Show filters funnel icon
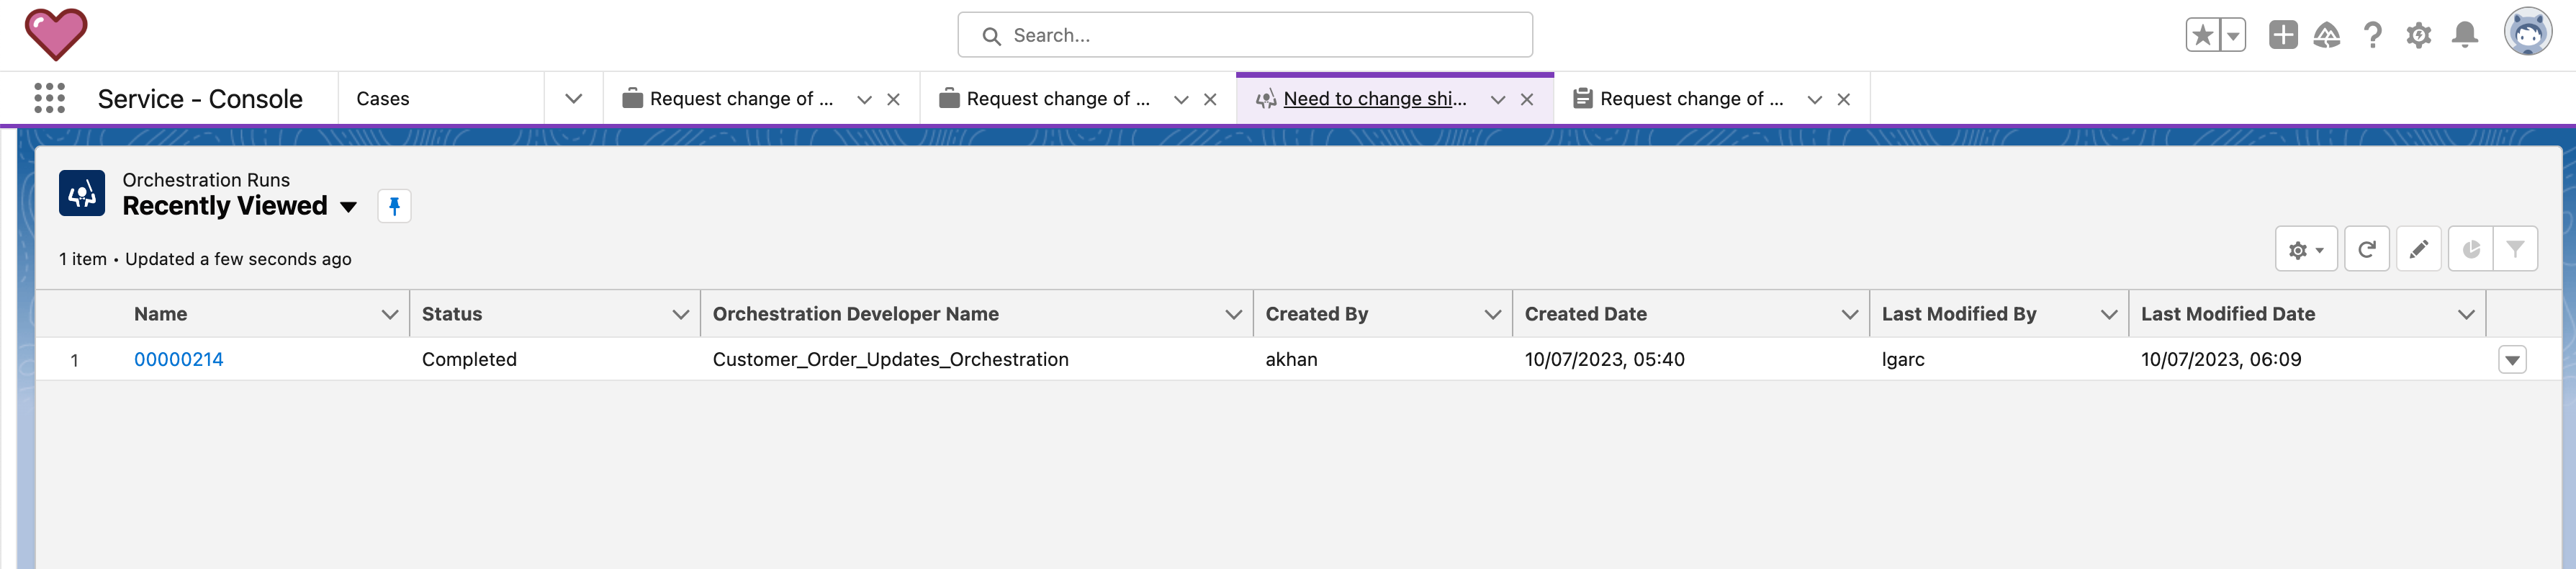The image size is (2576, 569). point(2515,249)
